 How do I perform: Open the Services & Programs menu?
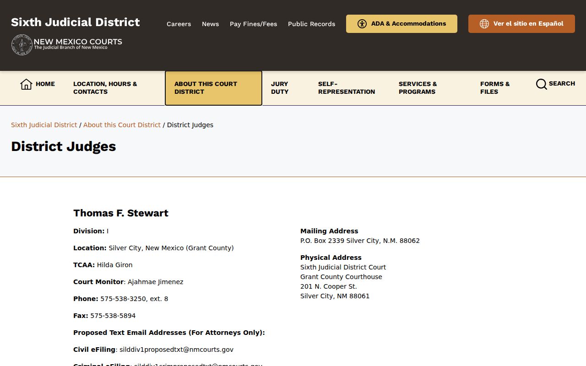[418, 88]
